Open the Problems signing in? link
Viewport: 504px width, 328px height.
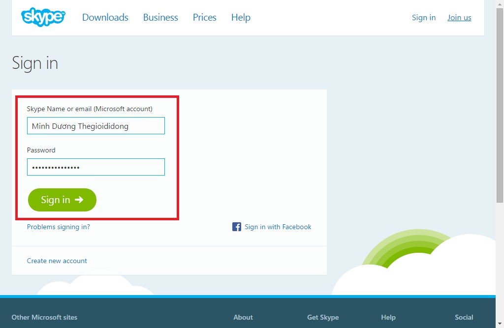[58, 227]
